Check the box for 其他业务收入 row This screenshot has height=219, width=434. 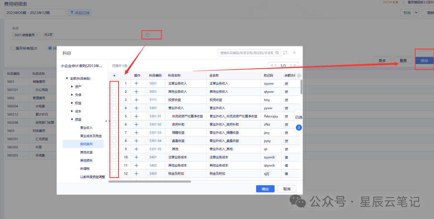point(114,92)
